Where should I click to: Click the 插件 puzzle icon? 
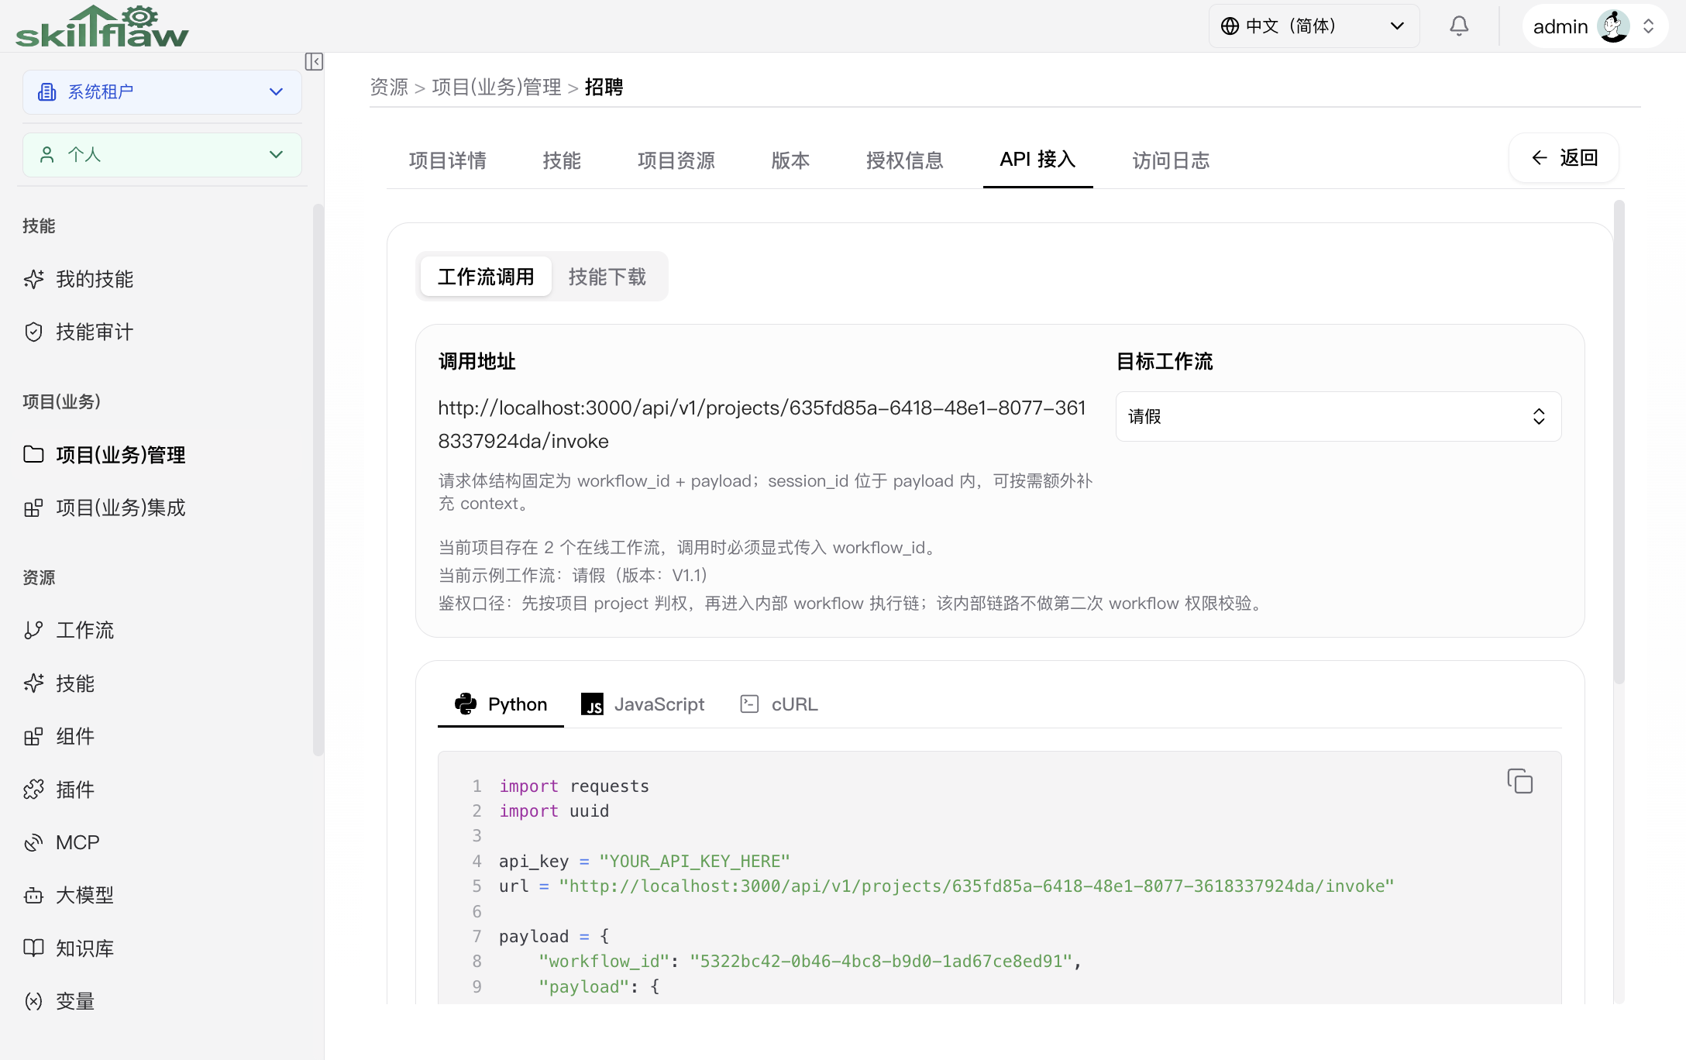click(x=33, y=790)
